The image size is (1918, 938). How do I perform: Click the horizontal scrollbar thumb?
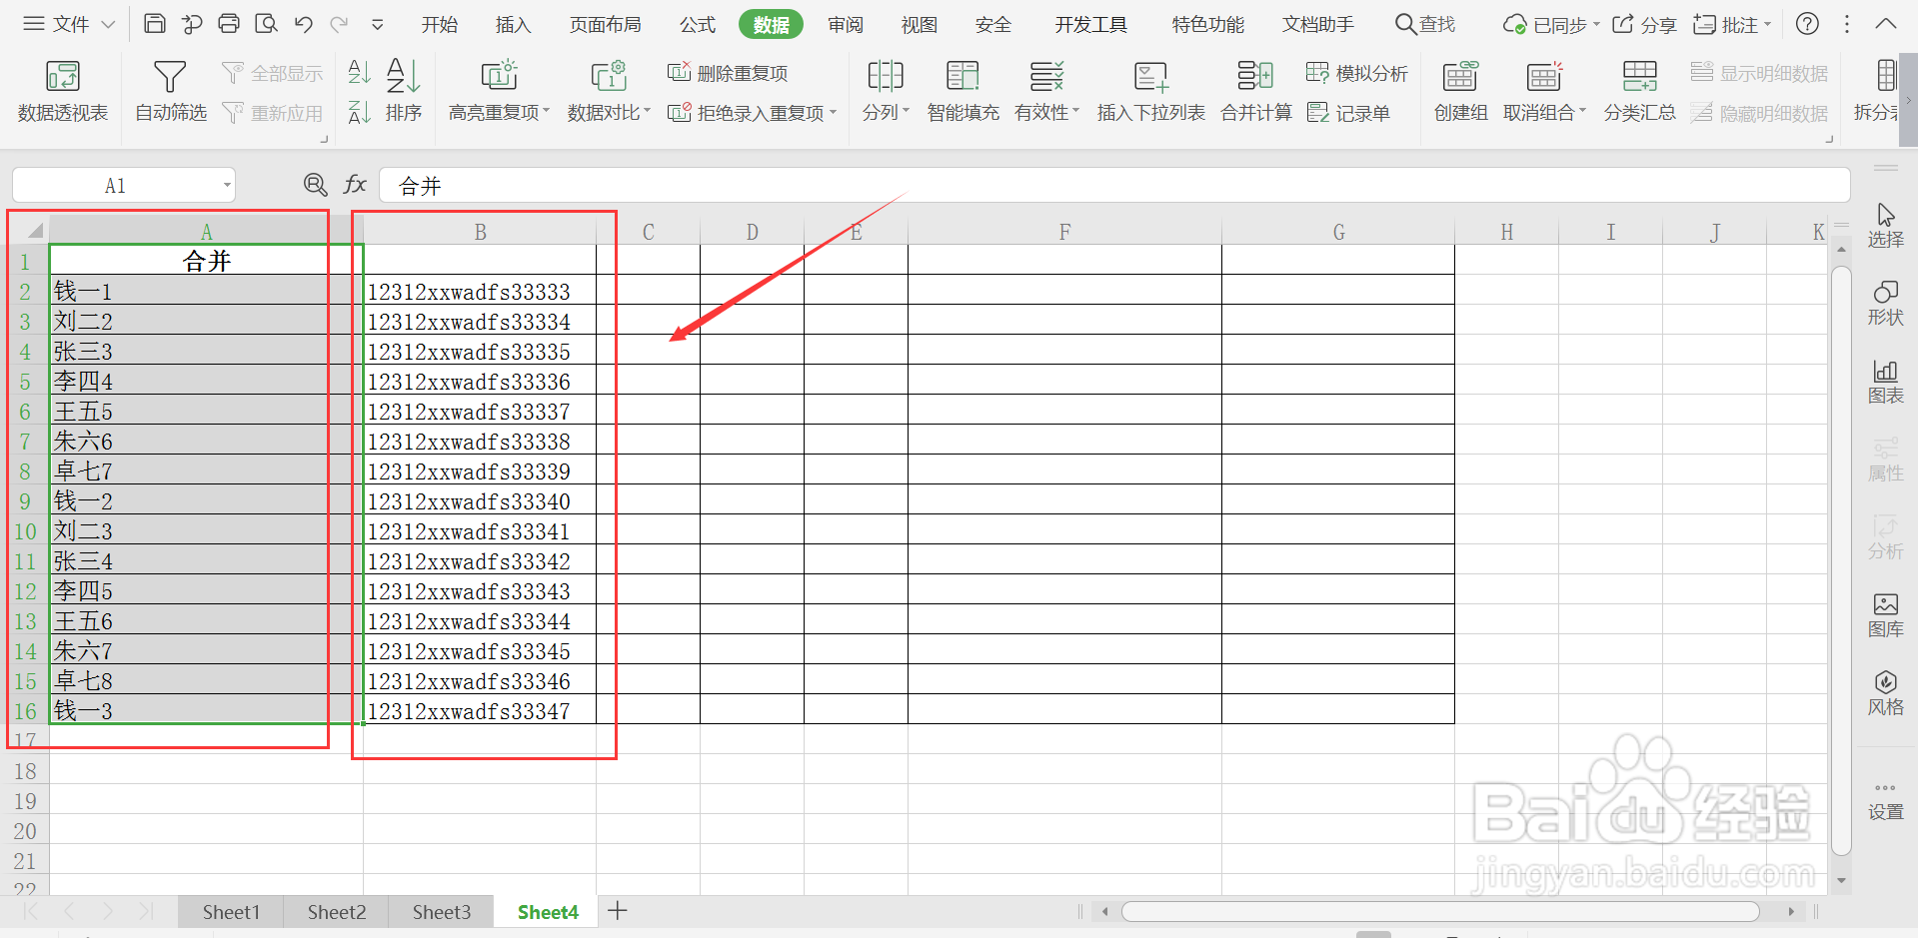pyautogui.click(x=1439, y=911)
